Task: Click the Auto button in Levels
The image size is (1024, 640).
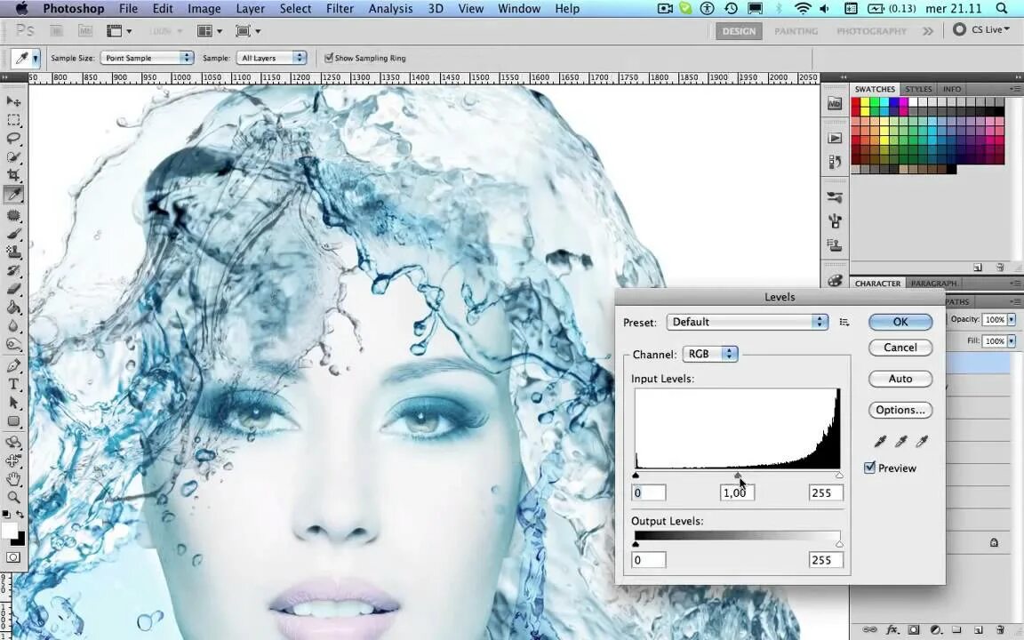Action: pos(900,379)
